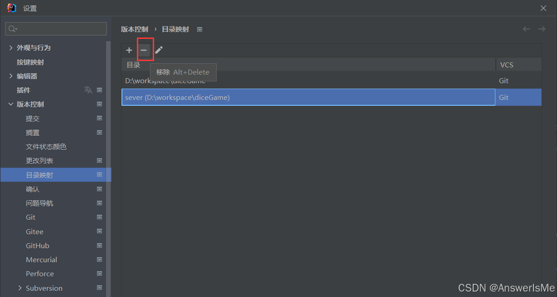Click the forward arrow navigation icon
The image size is (557, 297).
[x=542, y=29]
